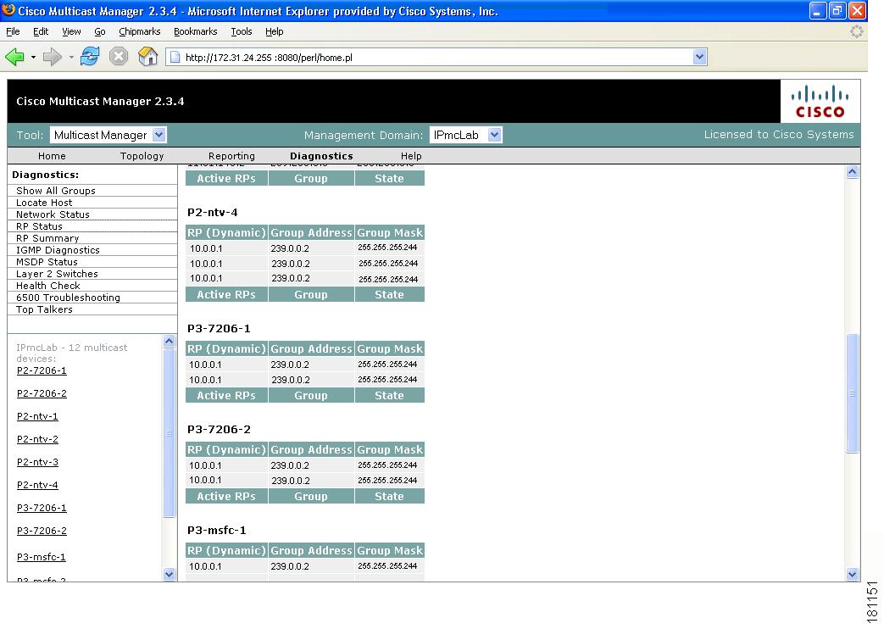Click the P2-ntv-4 section heading
Viewport: 884px width, 629px height.
[213, 213]
